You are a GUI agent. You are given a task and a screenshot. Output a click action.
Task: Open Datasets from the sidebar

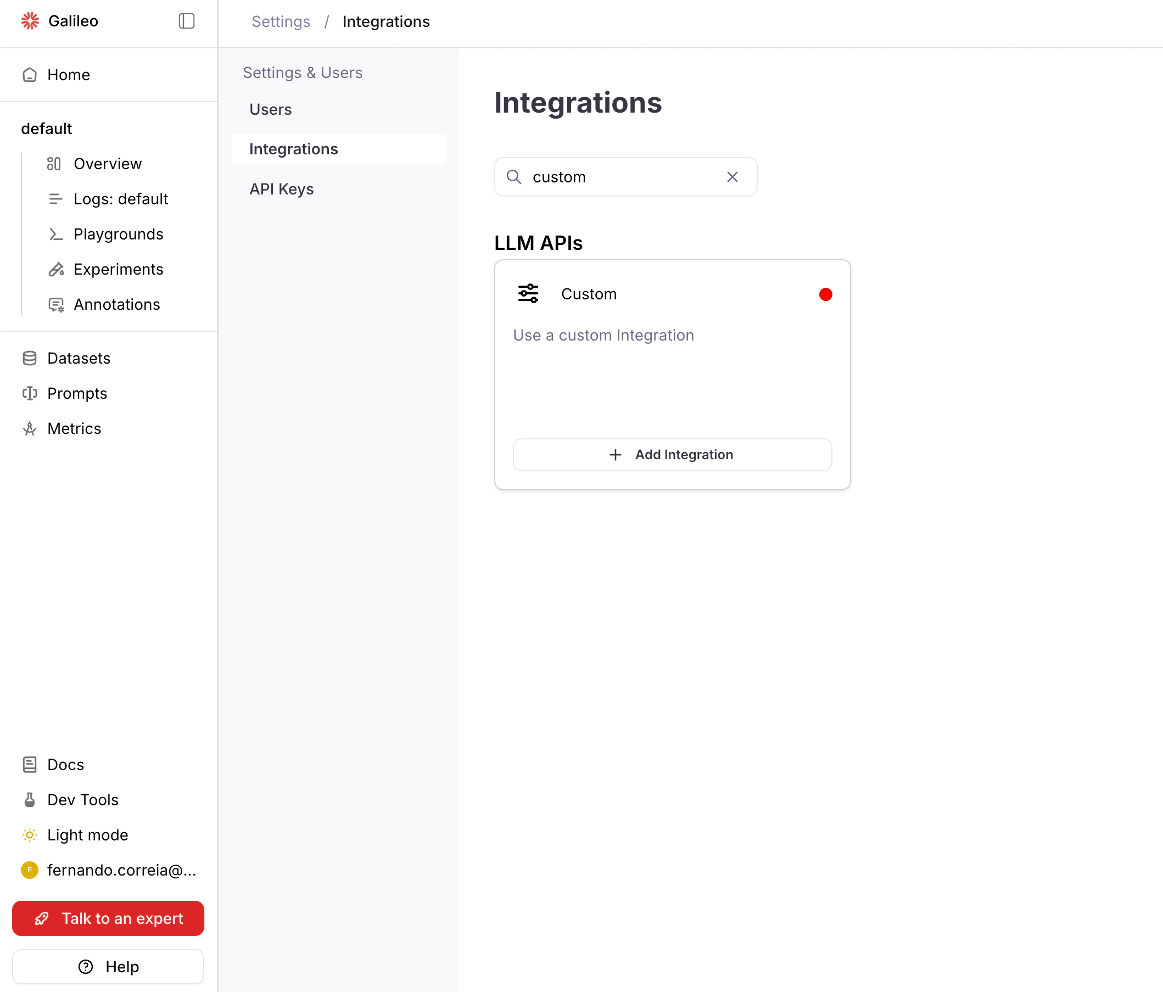pyautogui.click(x=79, y=358)
